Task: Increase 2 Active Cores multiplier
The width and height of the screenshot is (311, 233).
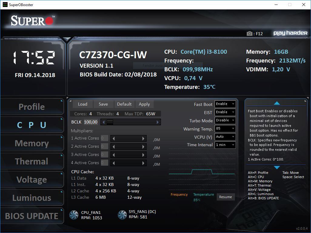Action: [143, 147]
